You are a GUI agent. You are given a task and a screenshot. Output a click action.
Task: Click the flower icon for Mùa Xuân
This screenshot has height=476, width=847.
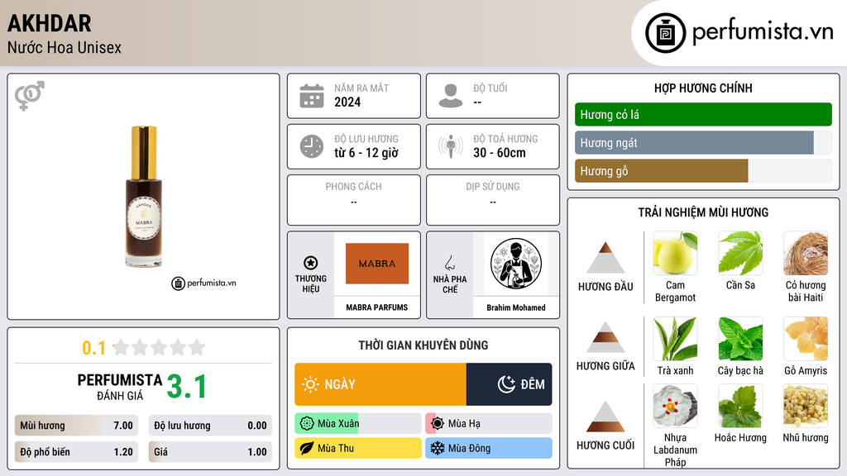point(307,424)
